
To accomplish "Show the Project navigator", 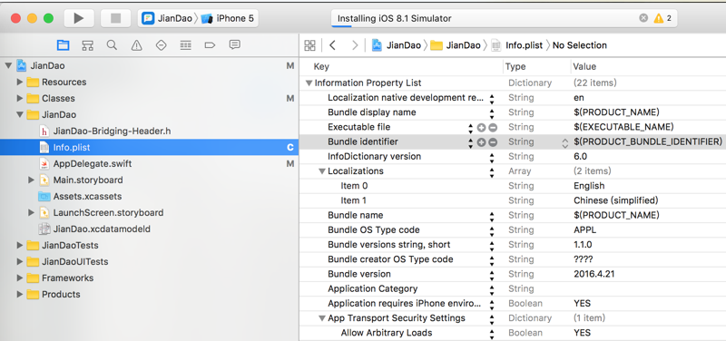I will tap(63, 44).
